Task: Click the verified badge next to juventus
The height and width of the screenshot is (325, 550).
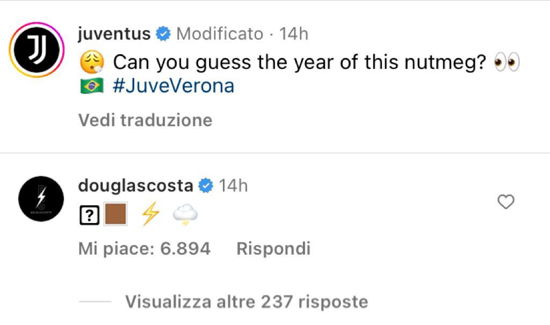Action: (163, 34)
